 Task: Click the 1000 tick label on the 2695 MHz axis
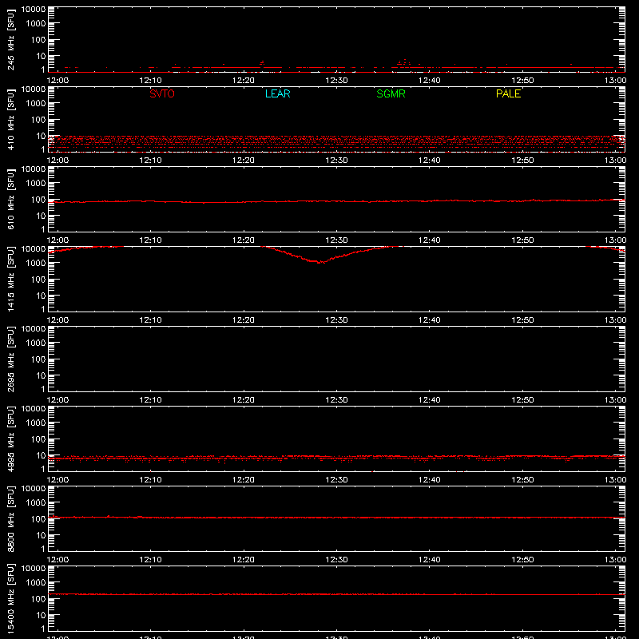click(36, 343)
